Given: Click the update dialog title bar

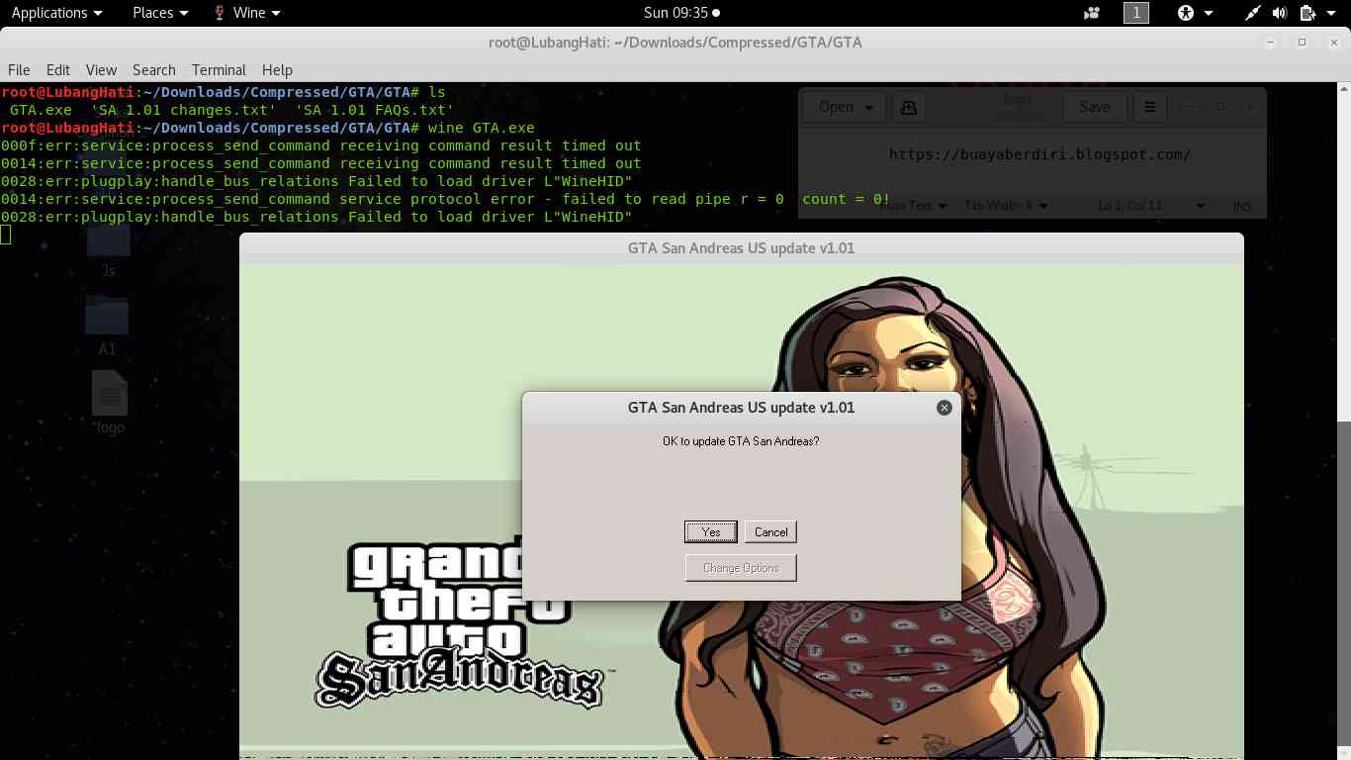Looking at the screenshot, I should [x=741, y=407].
